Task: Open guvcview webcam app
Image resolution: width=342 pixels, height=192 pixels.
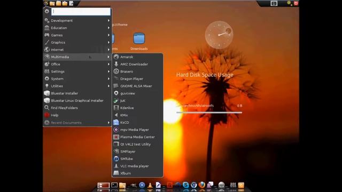Action: coord(137,93)
